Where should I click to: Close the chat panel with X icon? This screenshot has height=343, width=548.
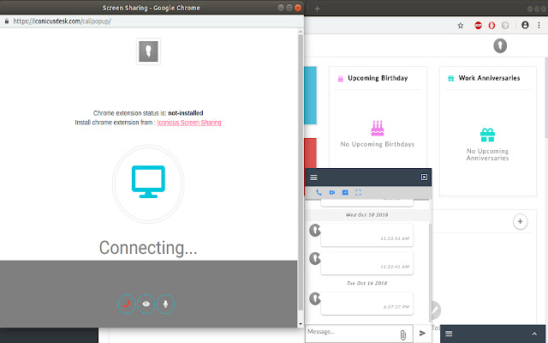pos(424,178)
